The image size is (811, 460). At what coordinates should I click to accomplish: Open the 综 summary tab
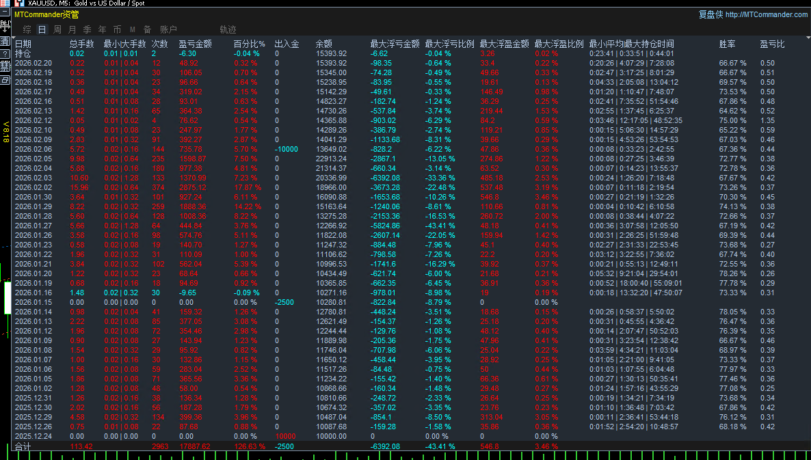pyautogui.click(x=27, y=29)
